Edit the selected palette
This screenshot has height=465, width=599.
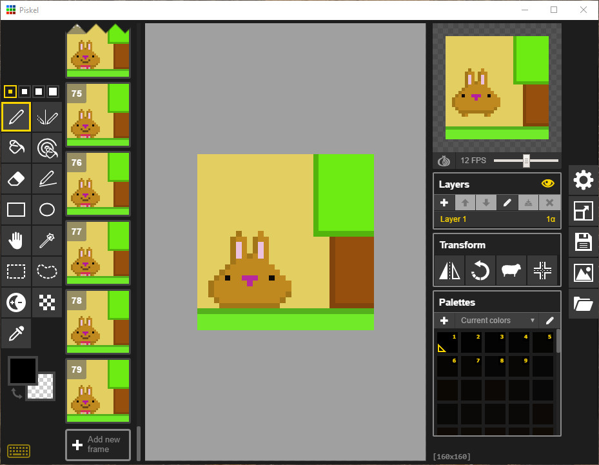[550, 321]
